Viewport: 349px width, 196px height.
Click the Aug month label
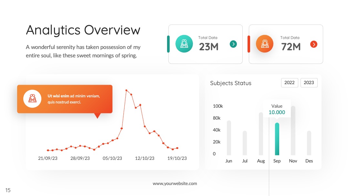click(261, 161)
